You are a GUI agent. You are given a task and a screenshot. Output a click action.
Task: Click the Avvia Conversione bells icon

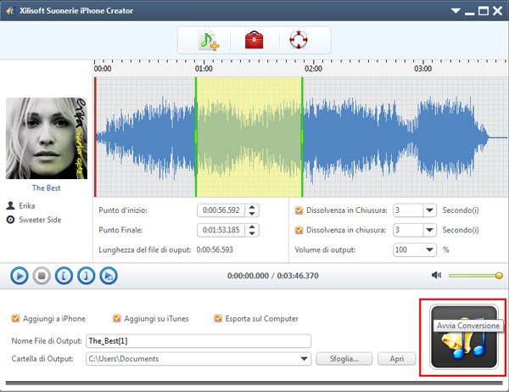(464, 337)
